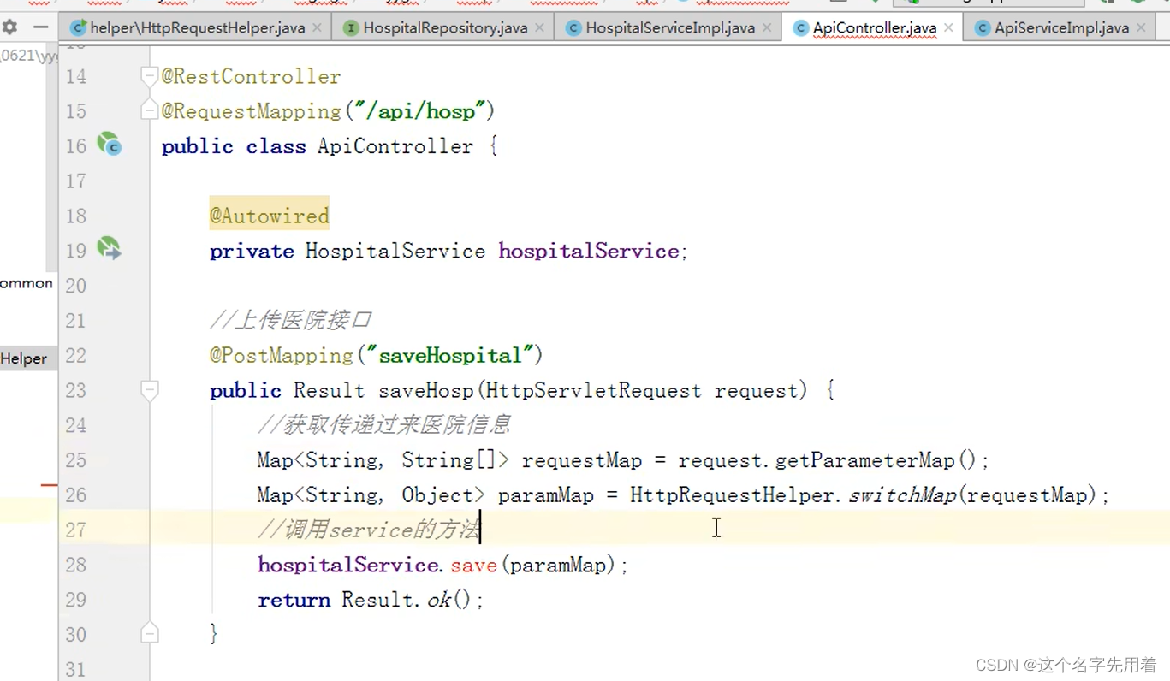Click the //获取传递过来医院信息 comment
Screen dimensions: 1170x681
384,425
